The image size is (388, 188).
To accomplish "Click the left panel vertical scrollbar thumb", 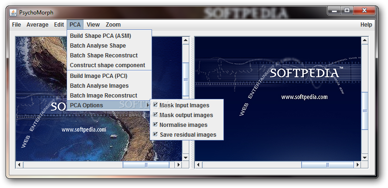I will (186, 80).
